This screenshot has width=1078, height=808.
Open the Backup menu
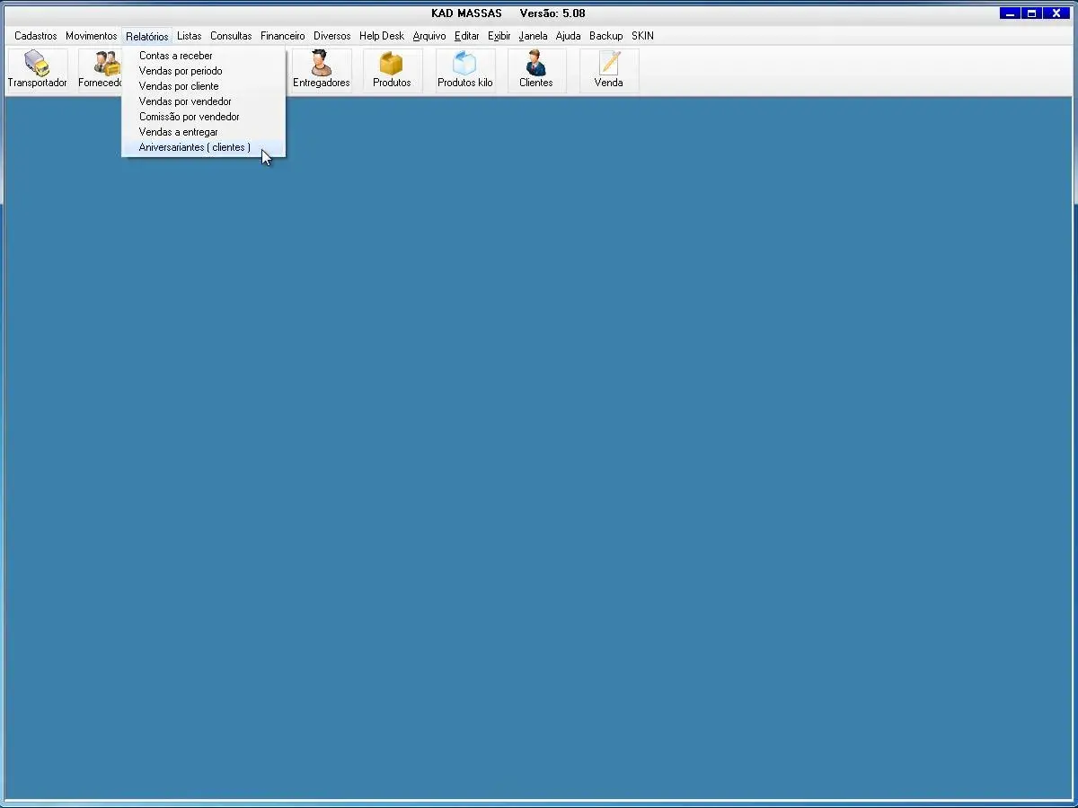coord(605,36)
